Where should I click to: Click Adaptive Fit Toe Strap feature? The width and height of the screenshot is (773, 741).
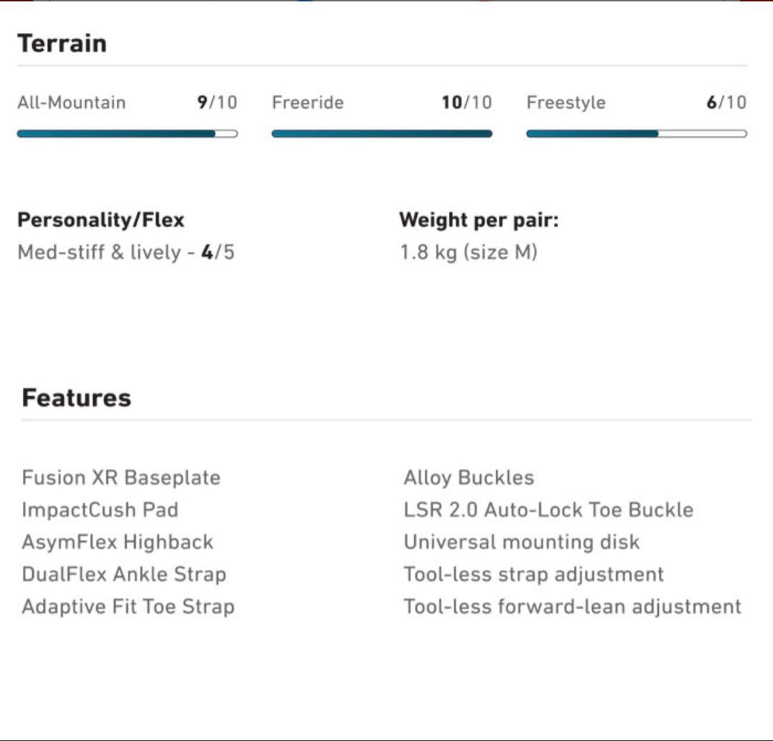[x=128, y=606]
